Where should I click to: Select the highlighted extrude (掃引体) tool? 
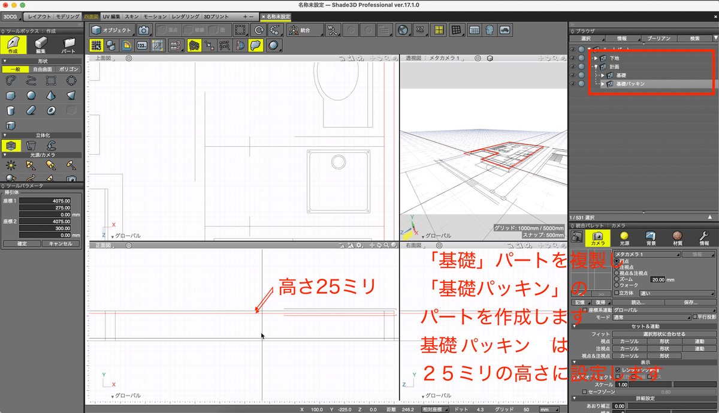point(11,145)
